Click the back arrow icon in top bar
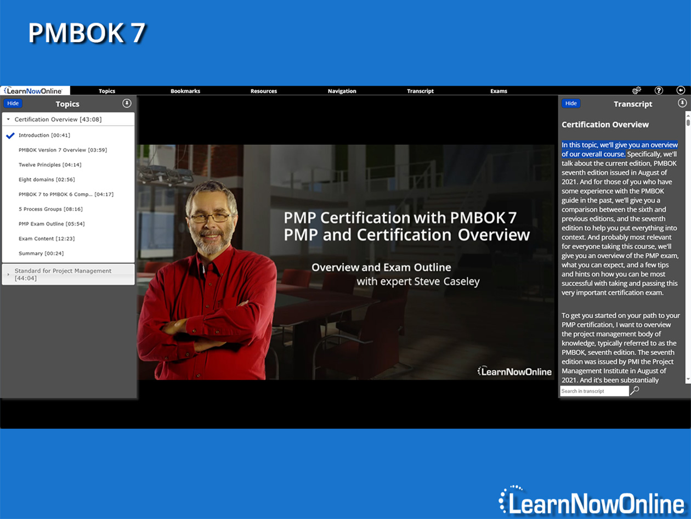The image size is (691, 519). pyautogui.click(x=681, y=91)
